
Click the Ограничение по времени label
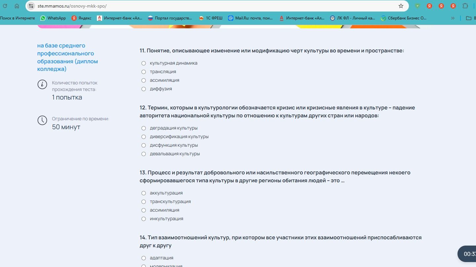coord(81,119)
